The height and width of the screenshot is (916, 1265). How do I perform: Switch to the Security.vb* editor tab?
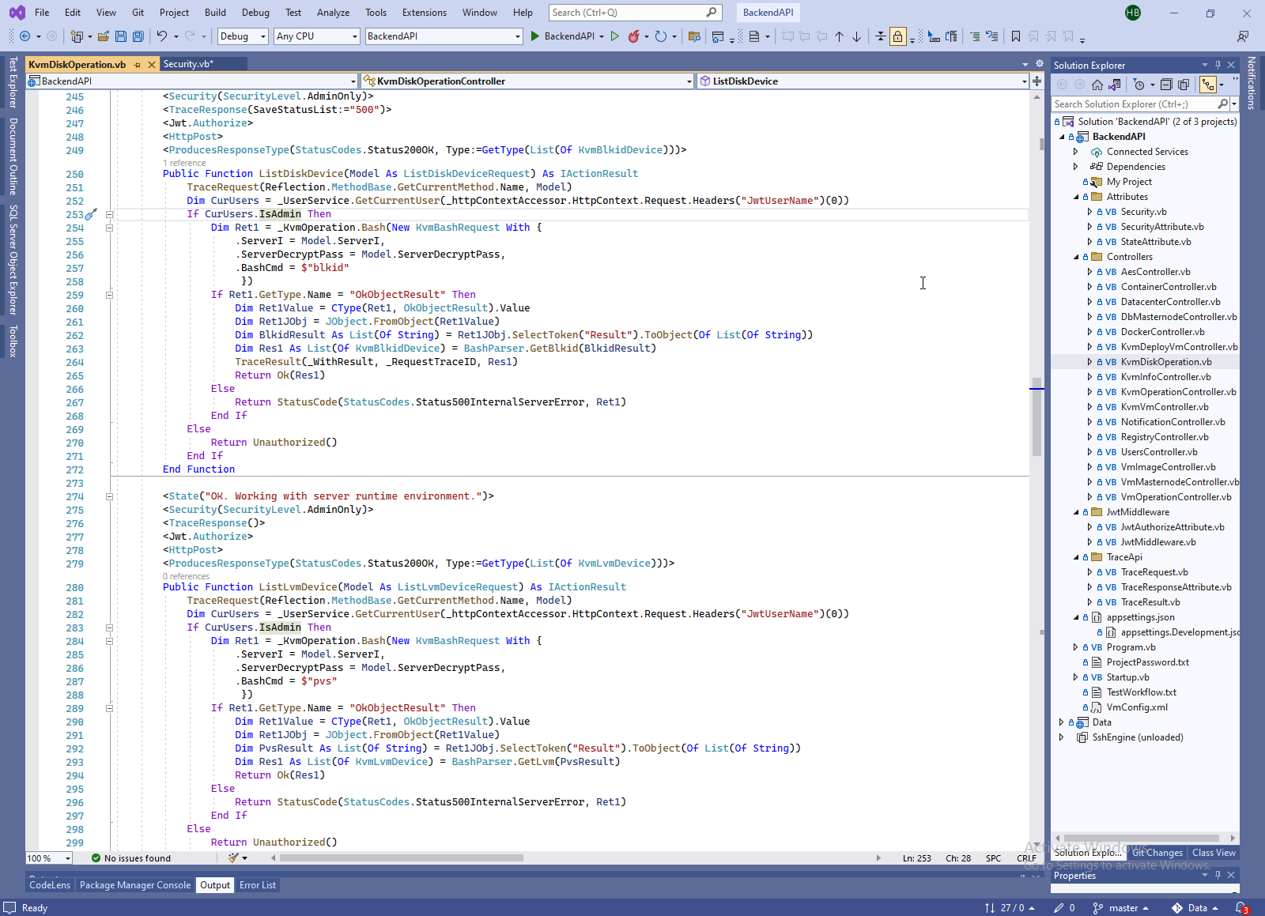[x=188, y=64]
